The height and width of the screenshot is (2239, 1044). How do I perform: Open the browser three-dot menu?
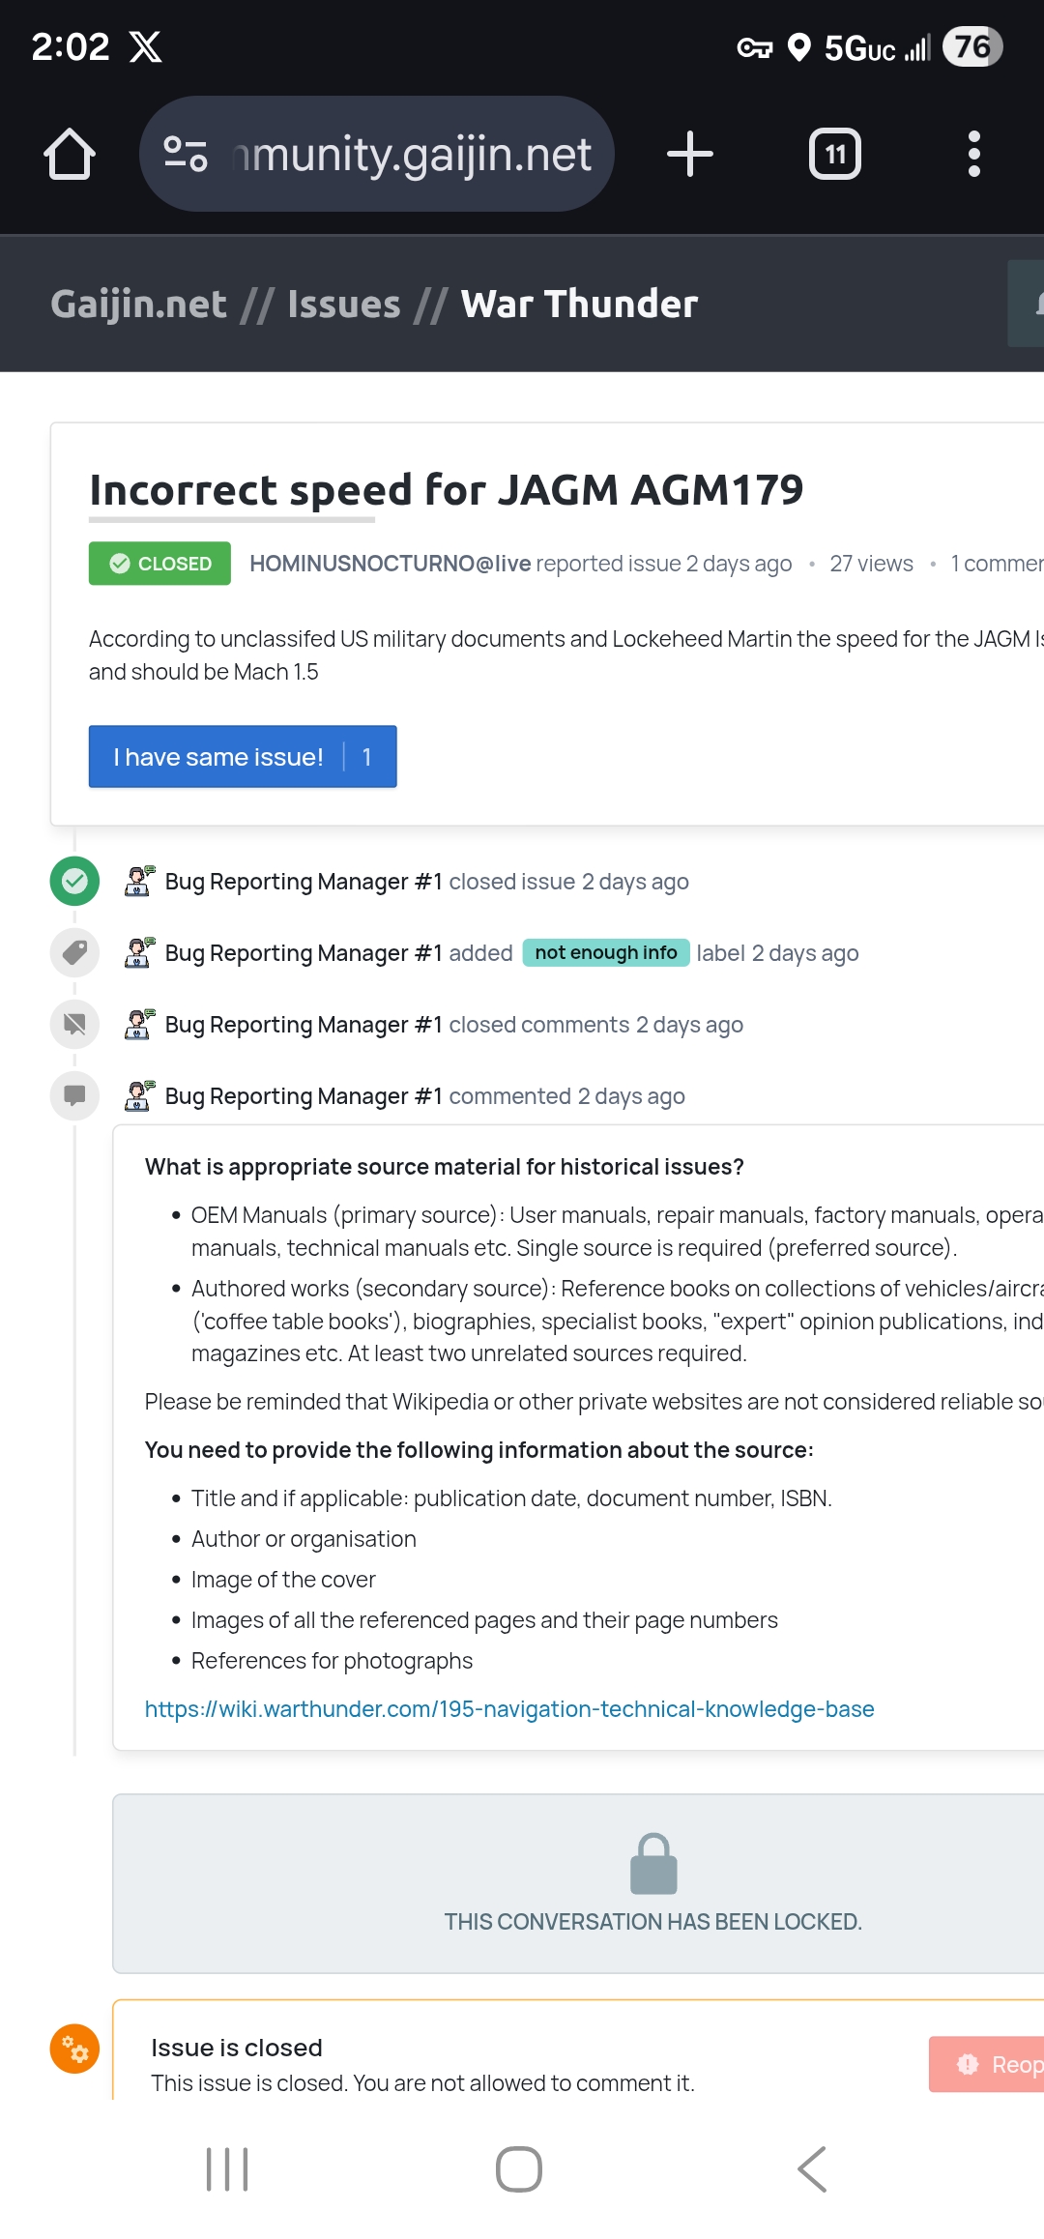(973, 155)
